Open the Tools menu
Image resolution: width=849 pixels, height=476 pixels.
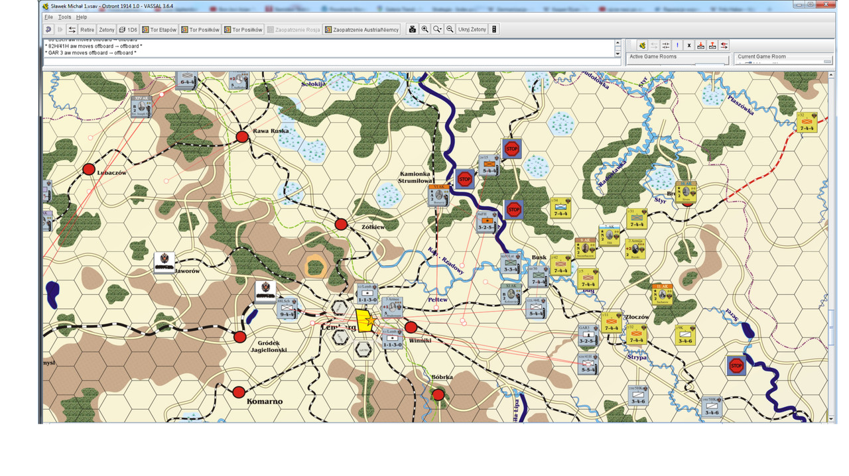click(x=64, y=17)
